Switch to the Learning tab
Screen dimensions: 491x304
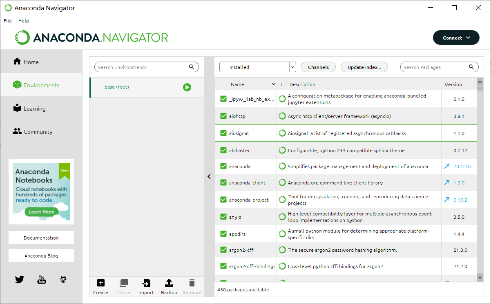(x=34, y=109)
